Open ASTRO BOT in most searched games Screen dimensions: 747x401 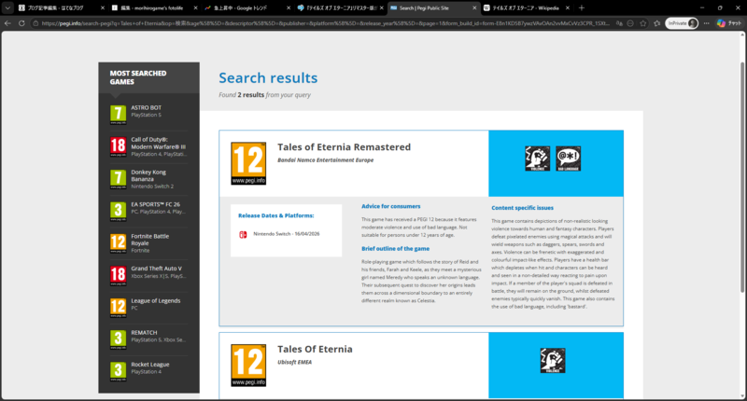(147, 108)
